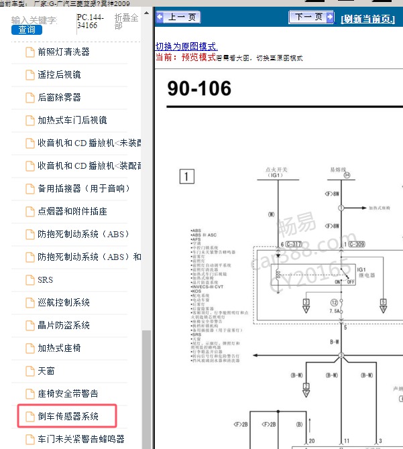
Task: Open the SRS entry
Action: click(45, 279)
